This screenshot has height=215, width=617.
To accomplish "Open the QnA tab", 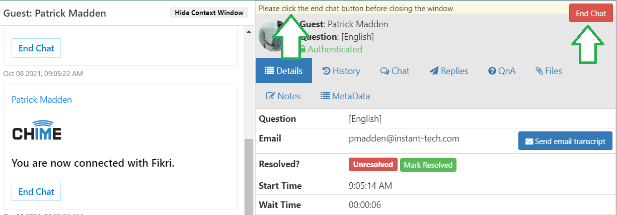I will [502, 71].
